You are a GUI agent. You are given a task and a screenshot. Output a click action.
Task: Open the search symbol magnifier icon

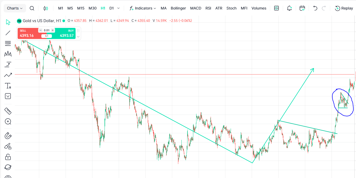coord(32,8)
